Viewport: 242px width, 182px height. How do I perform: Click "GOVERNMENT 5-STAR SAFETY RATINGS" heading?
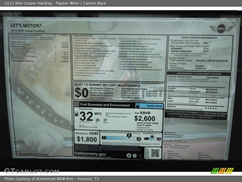(199, 74)
